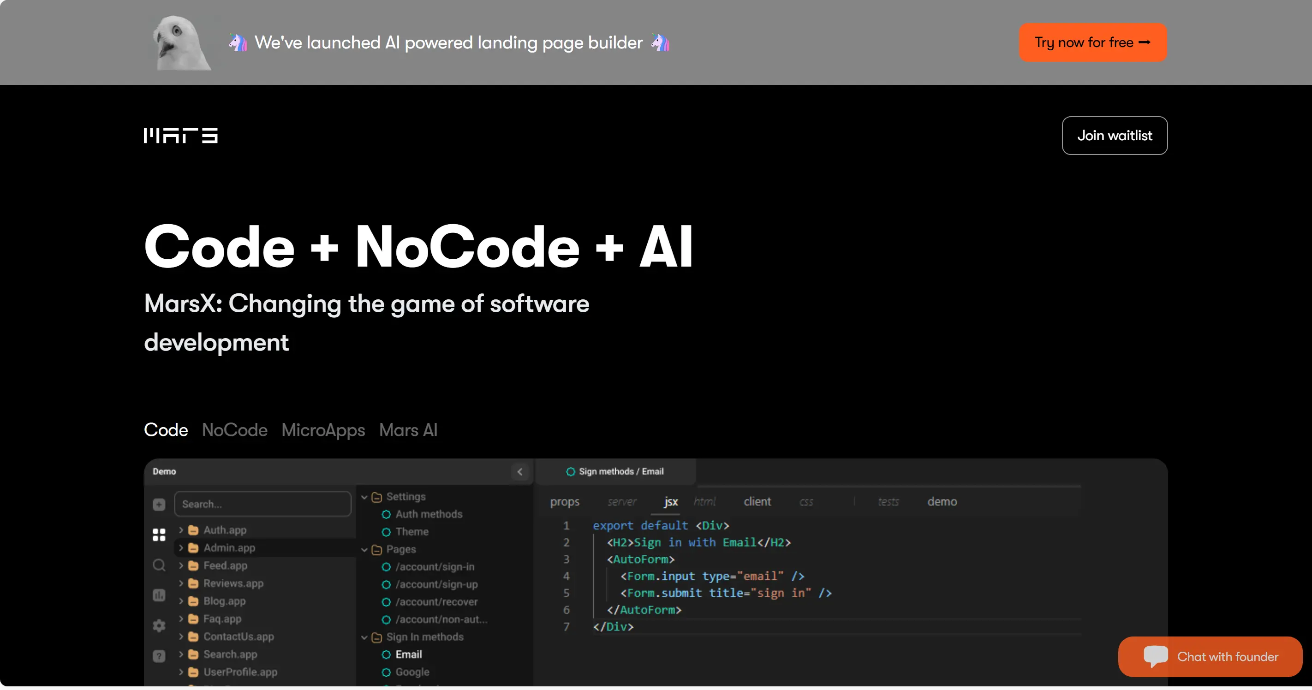The width and height of the screenshot is (1312, 690).
Task: Click code line '<H2>Sign in with Email</H2>'
Action: coord(699,542)
